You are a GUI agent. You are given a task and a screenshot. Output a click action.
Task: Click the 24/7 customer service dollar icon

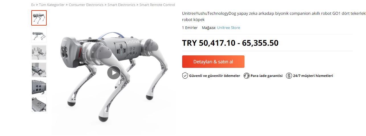(289, 76)
